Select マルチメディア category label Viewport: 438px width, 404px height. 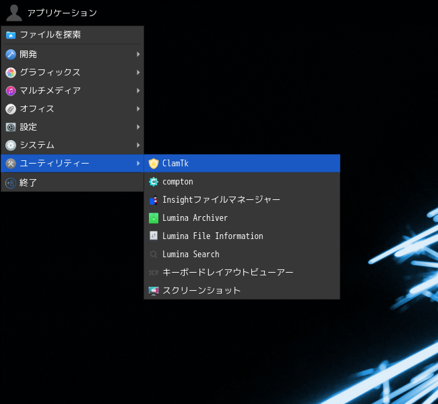click(51, 91)
